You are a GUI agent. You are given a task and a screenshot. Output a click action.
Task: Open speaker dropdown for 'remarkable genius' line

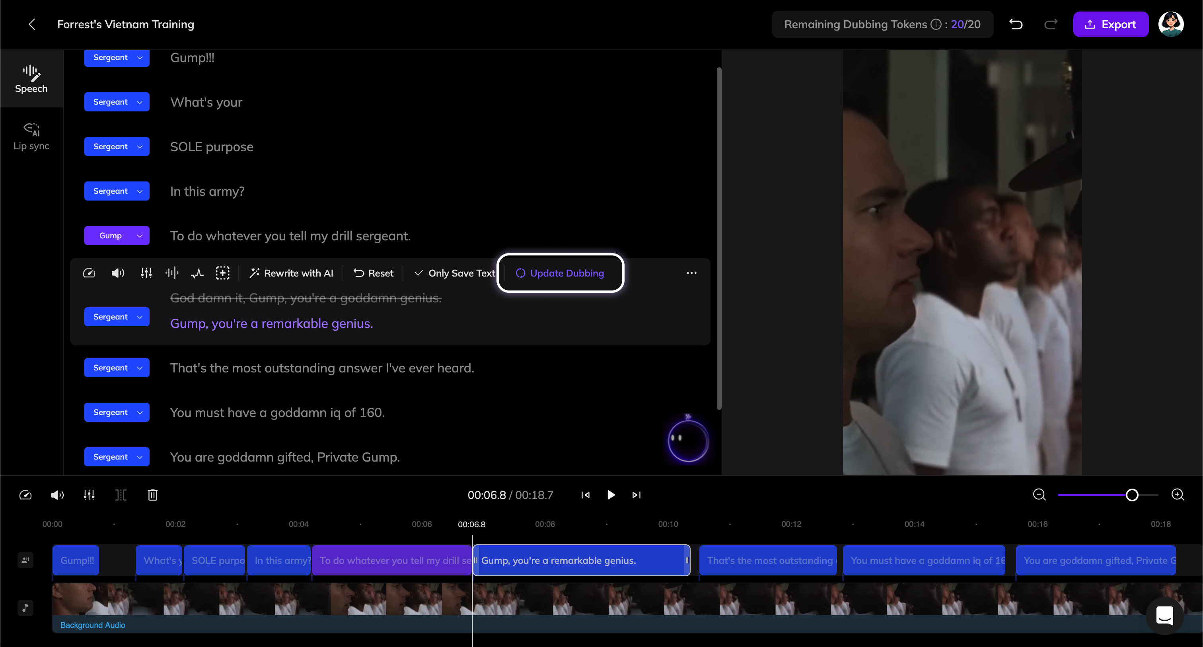117,317
